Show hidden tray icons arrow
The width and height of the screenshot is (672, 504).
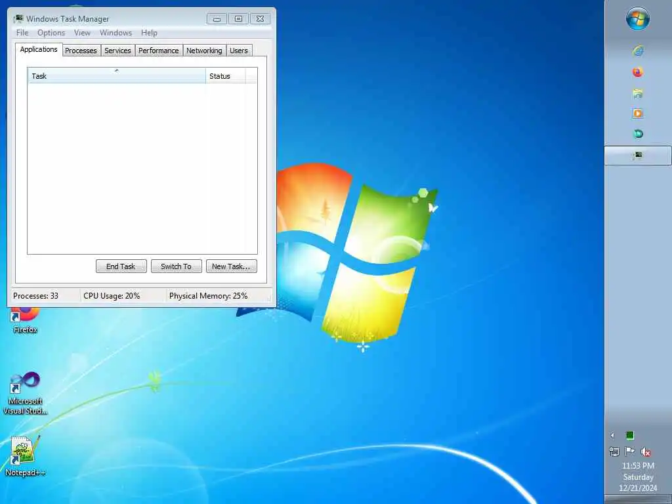pyautogui.click(x=612, y=436)
